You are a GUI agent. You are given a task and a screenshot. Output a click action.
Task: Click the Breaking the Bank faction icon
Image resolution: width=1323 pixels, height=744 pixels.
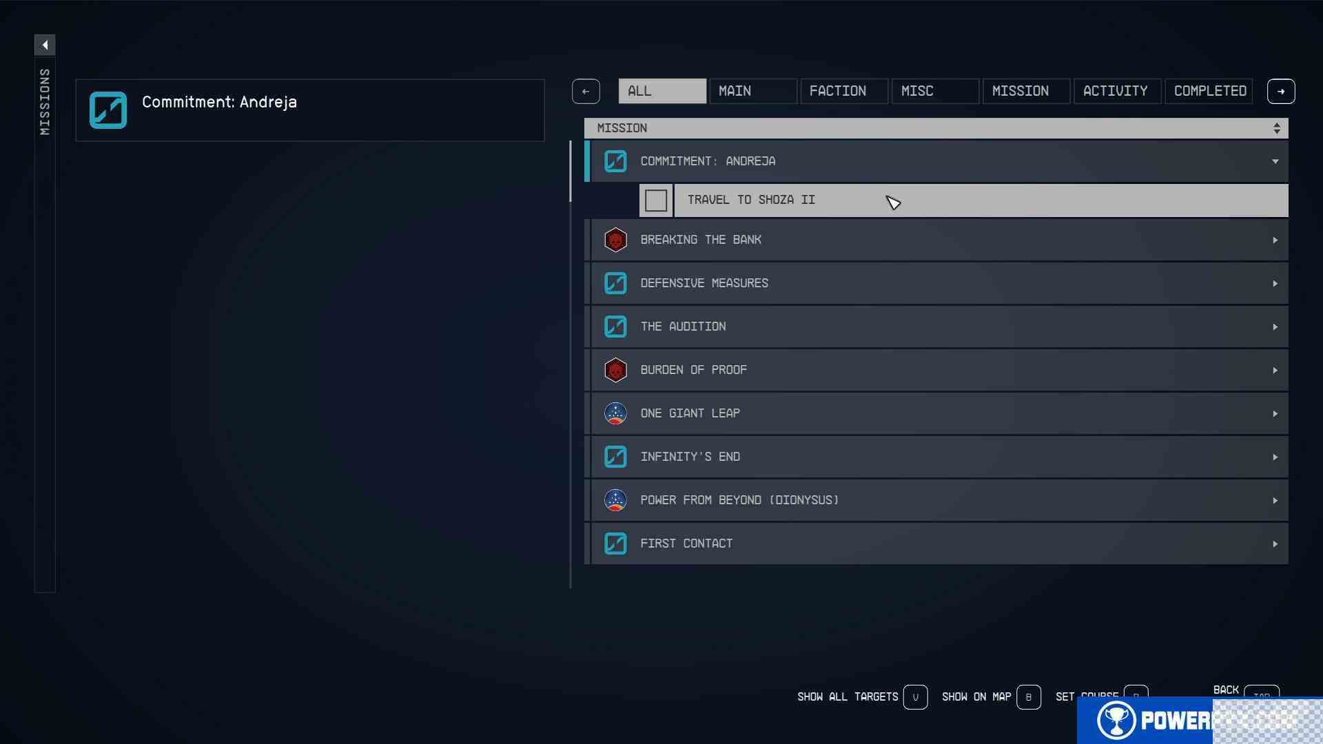[x=616, y=240]
